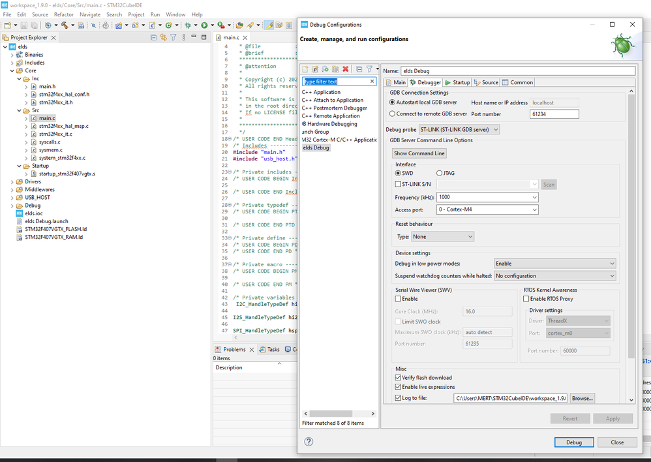This screenshot has width=651, height=462.
Task: Open Reset behaviour Type dropdown
Action: click(x=442, y=236)
